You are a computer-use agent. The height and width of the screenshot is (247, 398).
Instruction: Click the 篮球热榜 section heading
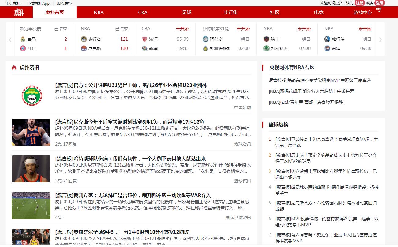(278, 125)
